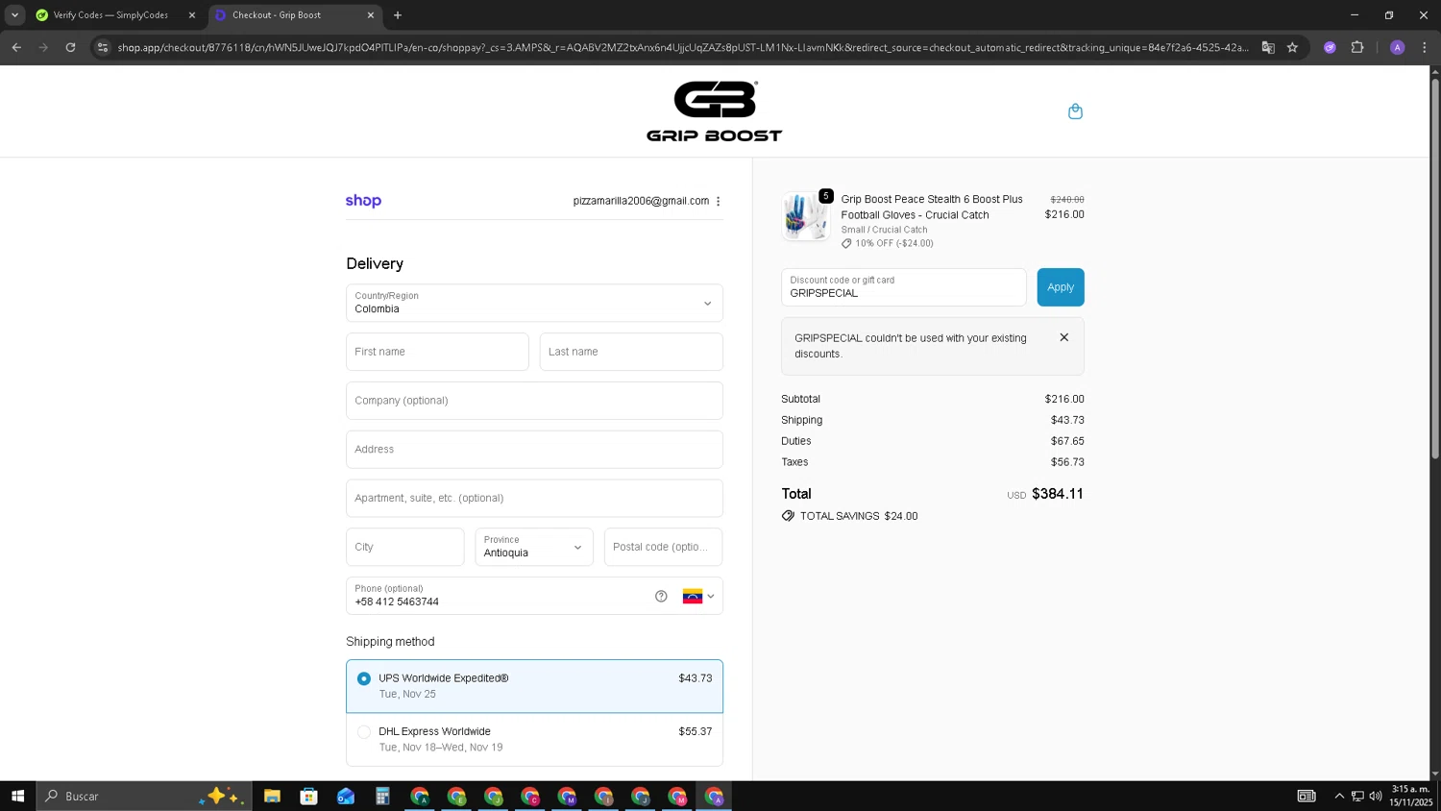Open the shopping bag cart icon
Viewport: 1441px width, 811px height.
1075,111
